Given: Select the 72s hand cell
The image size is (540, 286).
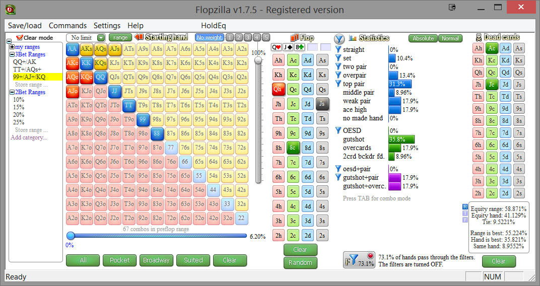Looking at the screenshot, I should click(242, 148).
